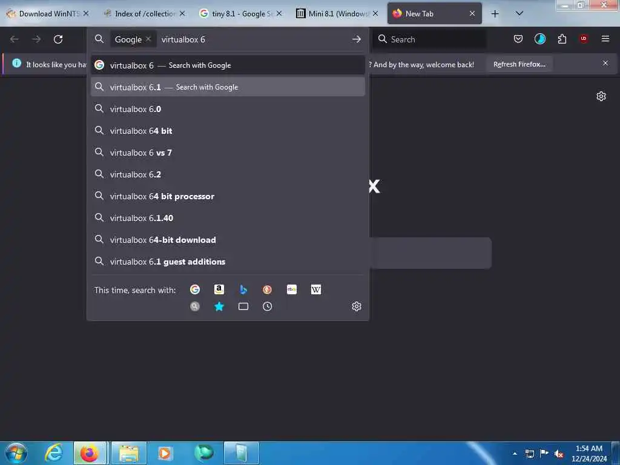Search history using the clock icon
The image size is (620, 465).
[267, 306]
